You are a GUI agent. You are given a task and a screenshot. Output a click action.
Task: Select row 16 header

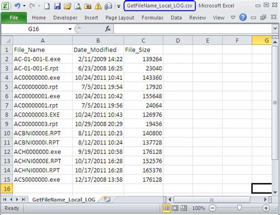point(7,189)
